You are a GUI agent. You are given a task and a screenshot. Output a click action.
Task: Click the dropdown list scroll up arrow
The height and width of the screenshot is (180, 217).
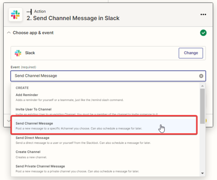tap(202, 86)
